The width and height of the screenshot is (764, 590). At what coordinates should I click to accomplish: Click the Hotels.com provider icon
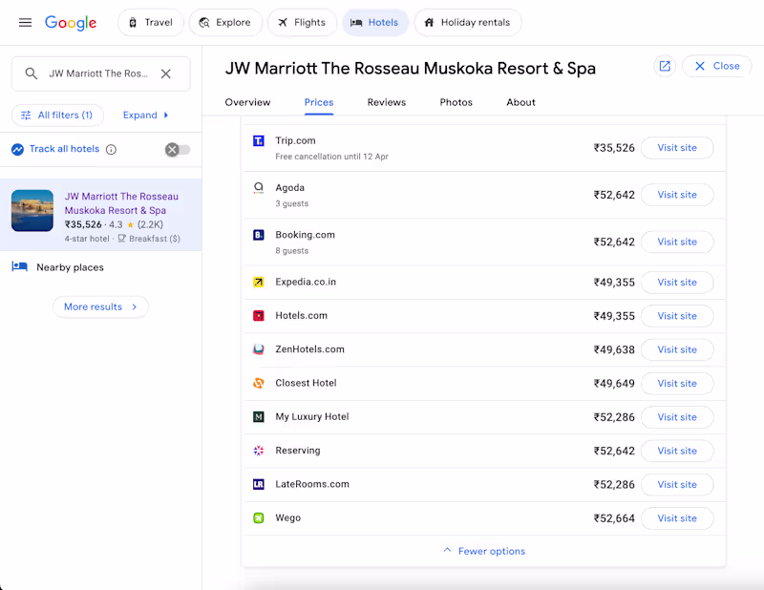point(258,315)
